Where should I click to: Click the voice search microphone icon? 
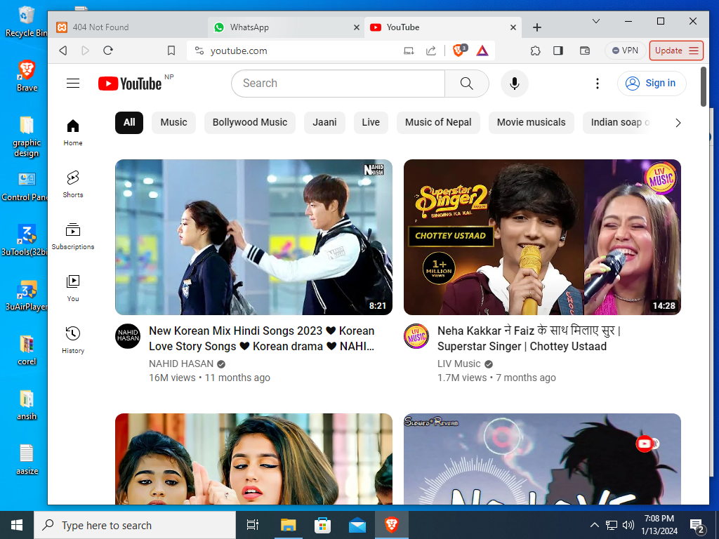515,84
